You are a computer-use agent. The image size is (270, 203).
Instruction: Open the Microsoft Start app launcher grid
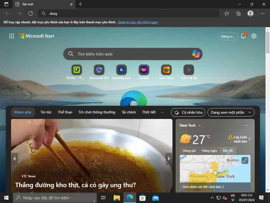[12, 36]
